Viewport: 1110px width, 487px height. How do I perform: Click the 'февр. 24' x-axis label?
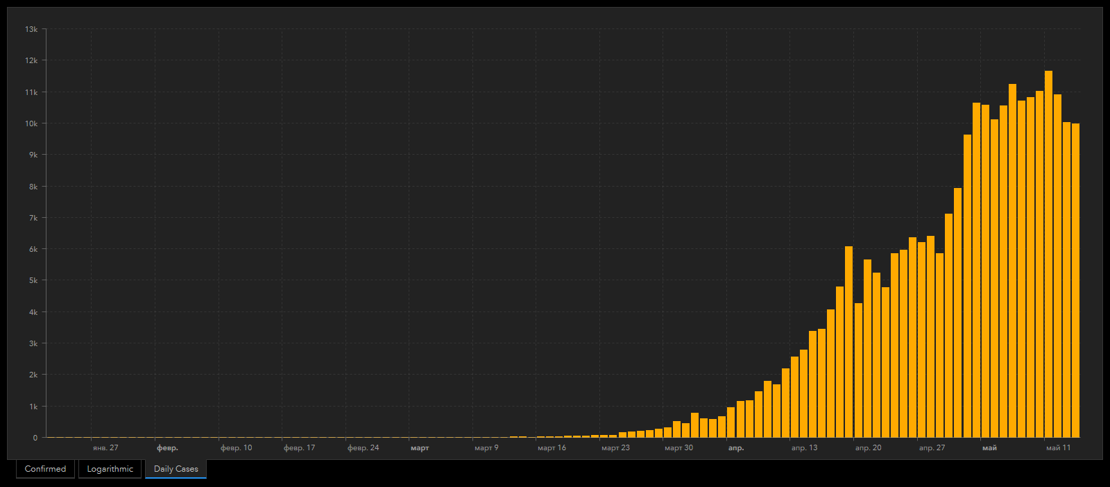[363, 448]
